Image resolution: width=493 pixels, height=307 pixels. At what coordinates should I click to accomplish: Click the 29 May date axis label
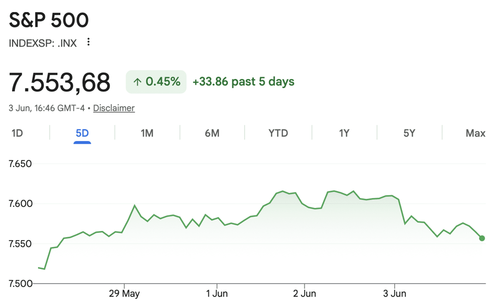(124, 294)
